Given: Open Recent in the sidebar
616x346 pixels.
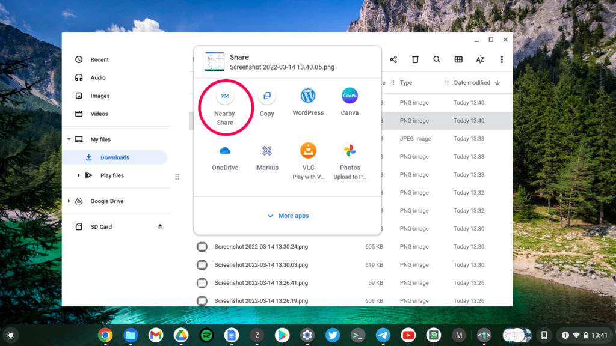Looking at the screenshot, I should tap(99, 59).
